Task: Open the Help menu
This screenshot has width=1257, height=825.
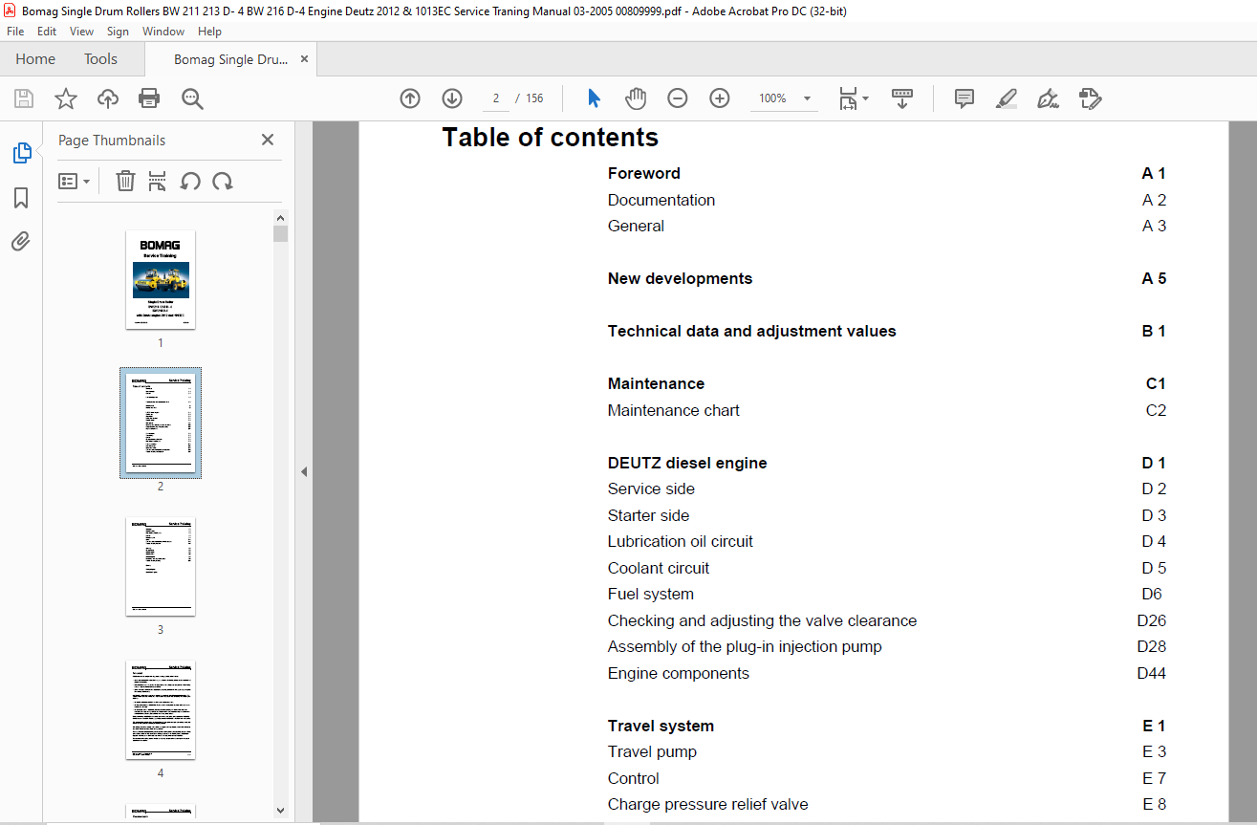Action: pyautogui.click(x=209, y=32)
